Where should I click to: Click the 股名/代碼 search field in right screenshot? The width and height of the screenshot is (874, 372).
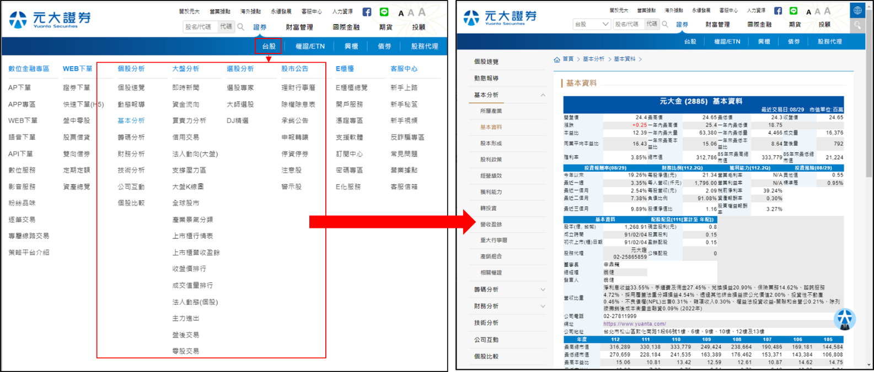629,24
